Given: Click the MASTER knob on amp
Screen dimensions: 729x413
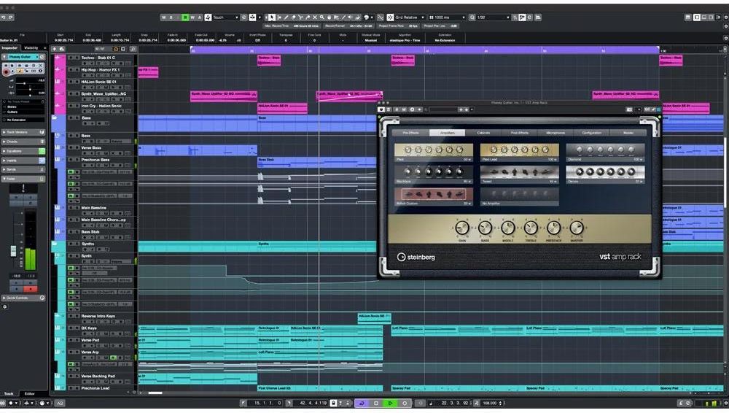Looking at the screenshot, I should tap(577, 228).
